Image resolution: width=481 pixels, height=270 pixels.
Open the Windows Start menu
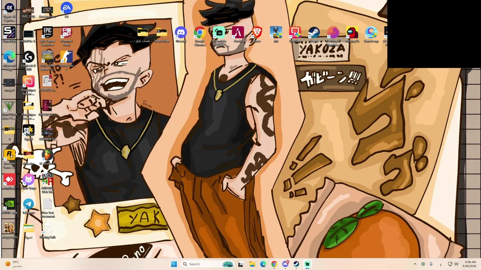click(174, 264)
